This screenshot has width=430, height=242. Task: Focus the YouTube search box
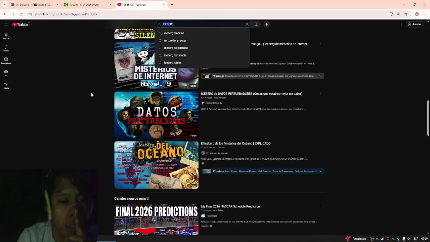[x=202, y=24]
